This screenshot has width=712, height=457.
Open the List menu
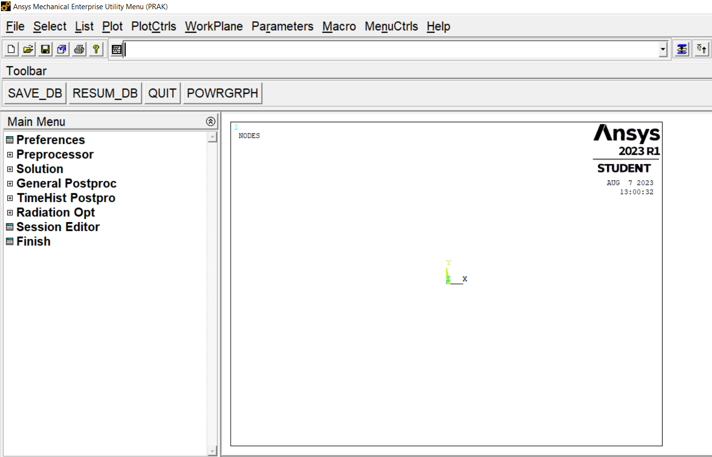click(84, 27)
